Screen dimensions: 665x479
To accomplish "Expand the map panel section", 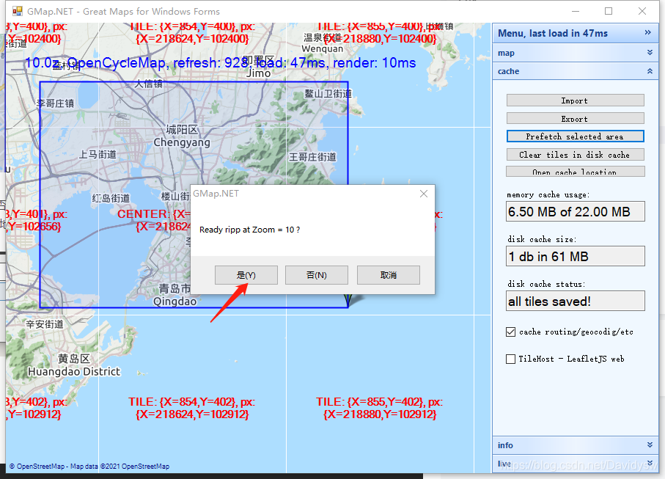I will 650,53.
